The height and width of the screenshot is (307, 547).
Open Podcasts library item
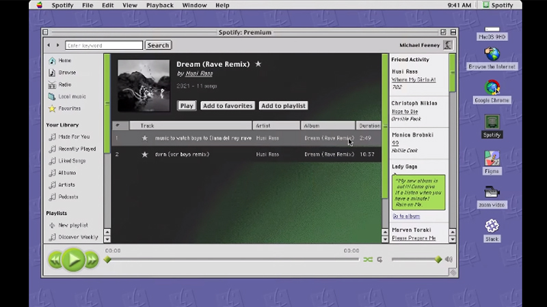64,197
